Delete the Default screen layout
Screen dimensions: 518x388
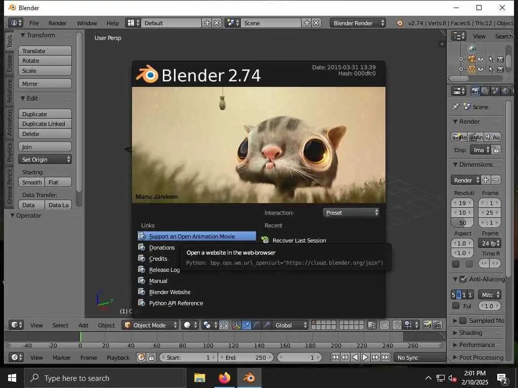(217, 23)
